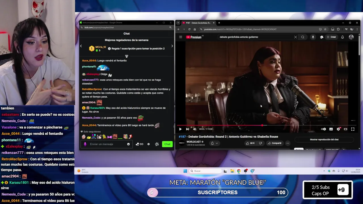Go to YouTube Premium home logo
Image resolution: width=363 pixels, height=204 pixels.
pos(195,37)
